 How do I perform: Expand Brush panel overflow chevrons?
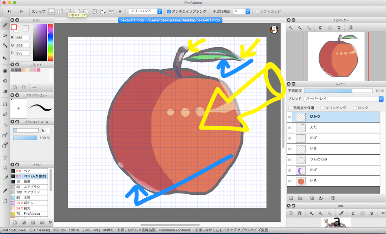(x=51, y=222)
